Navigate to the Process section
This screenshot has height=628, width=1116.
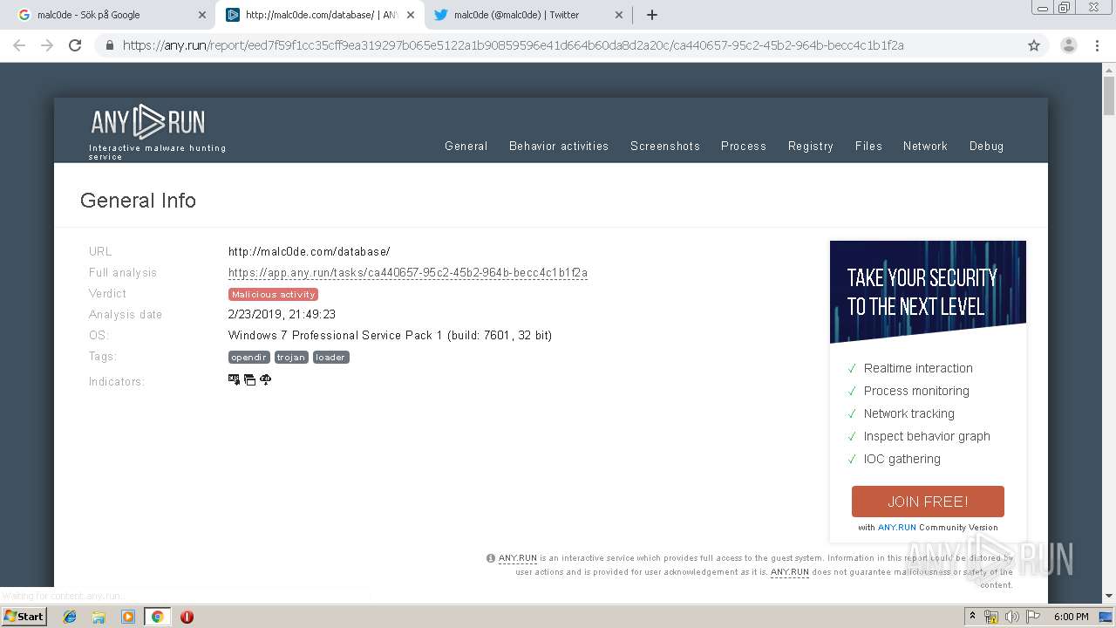[x=744, y=146]
